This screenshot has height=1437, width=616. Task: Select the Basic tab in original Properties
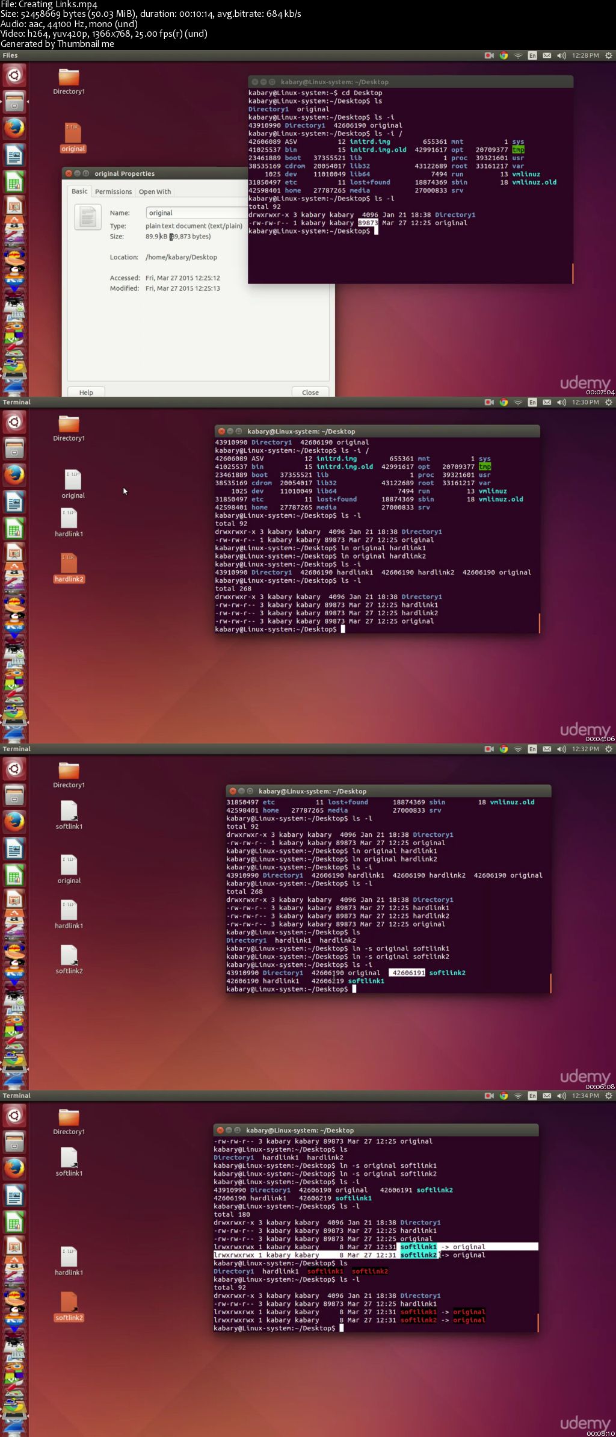click(79, 191)
